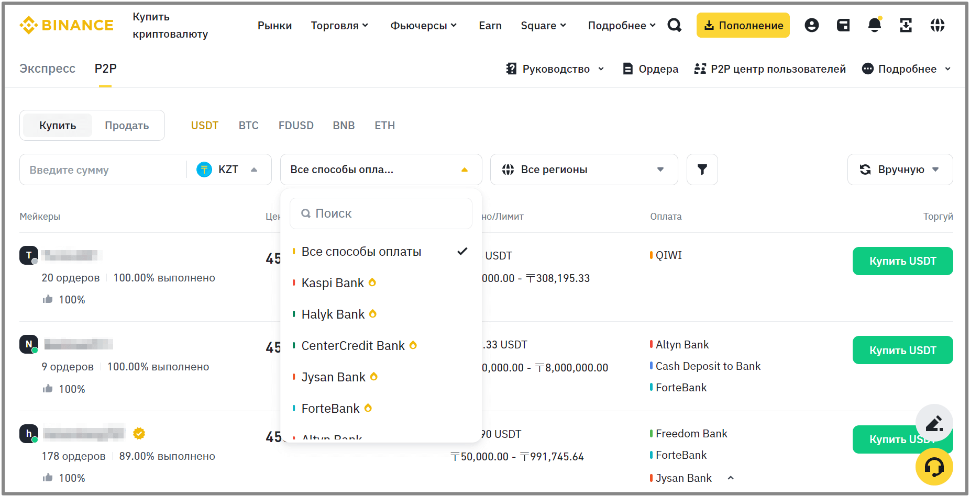970x497 pixels.
Task: Open the wallet icon in the header
Action: click(x=843, y=25)
